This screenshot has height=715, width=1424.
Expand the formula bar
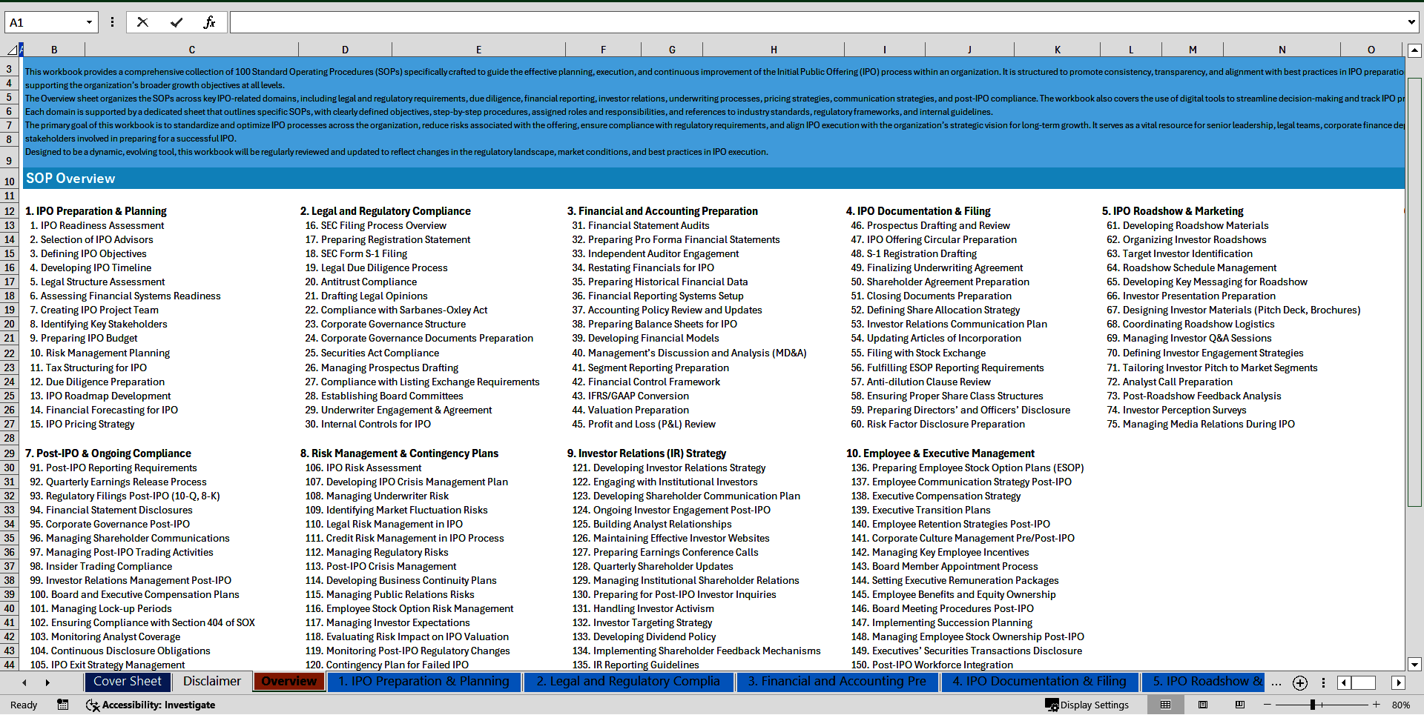[x=1411, y=22]
